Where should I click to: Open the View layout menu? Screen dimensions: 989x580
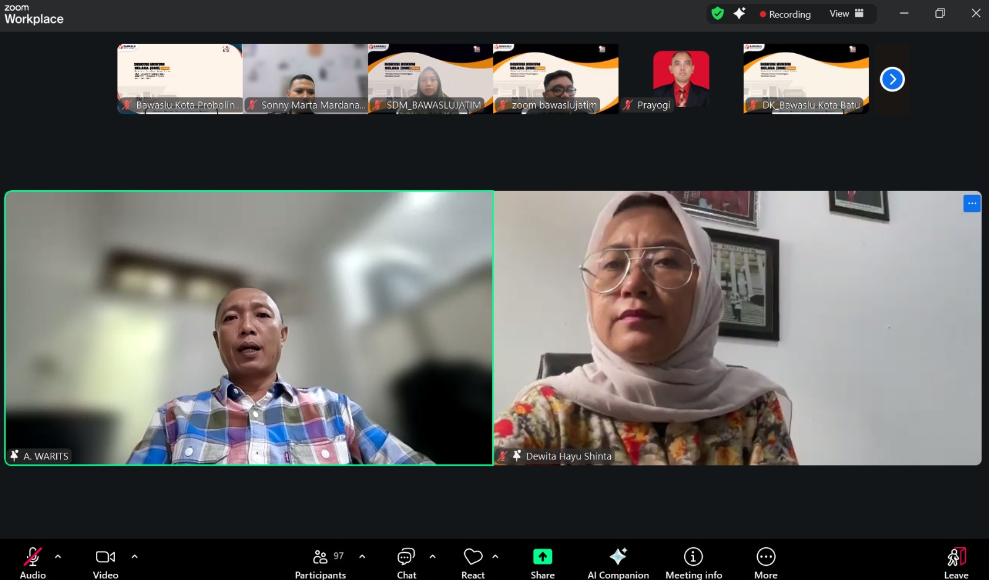847,14
